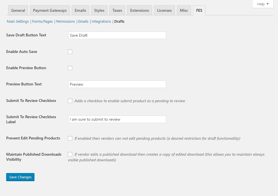This screenshot has height=196, width=278.
Task: Open the Licenses tab
Action: 164,10
